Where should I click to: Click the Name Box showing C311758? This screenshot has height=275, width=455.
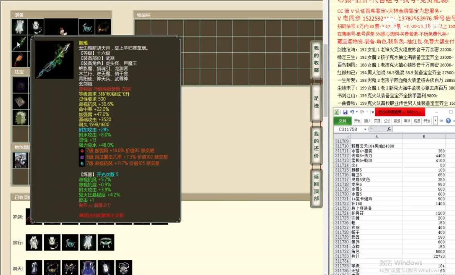pyautogui.click(x=348, y=129)
